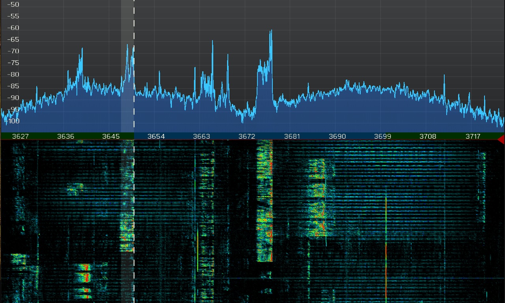This screenshot has height=303, width=505.
Task: Select 3699 on the frequency scale
Action: tap(382, 136)
